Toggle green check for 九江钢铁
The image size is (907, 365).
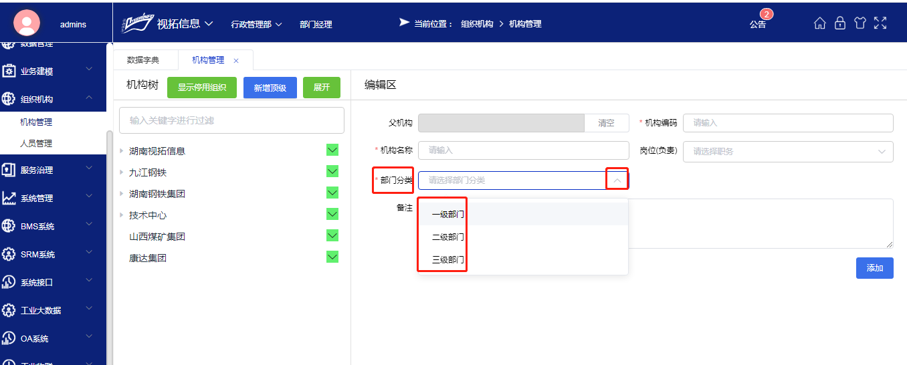[x=332, y=171]
